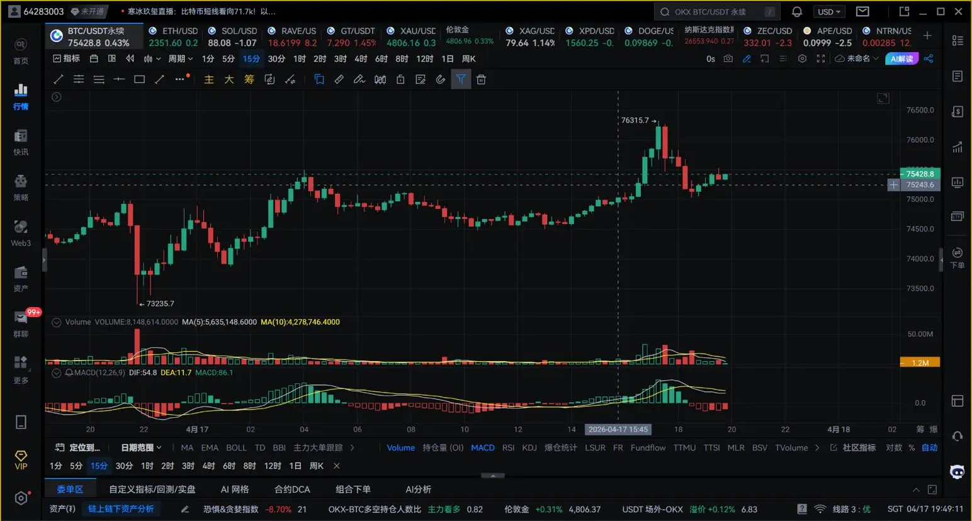Click the filter funnel icon in drawing toolbar
972x521 pixels.
[461, 79]
